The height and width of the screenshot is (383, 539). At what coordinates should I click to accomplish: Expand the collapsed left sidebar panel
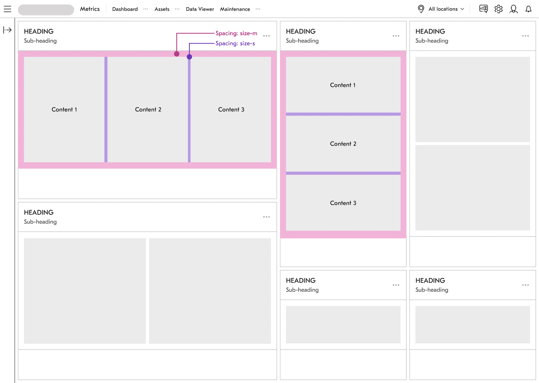point(7,30)
